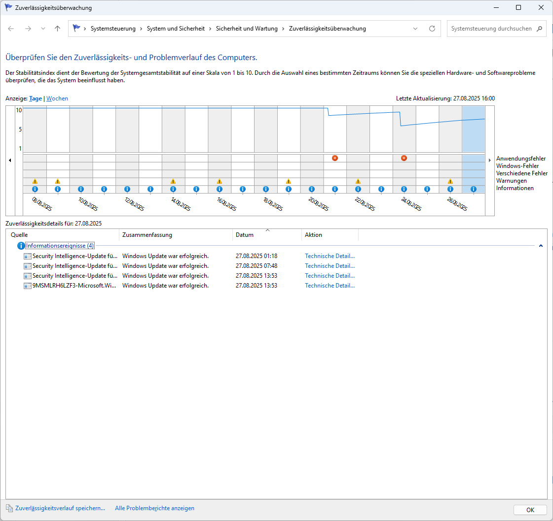The height and width of the screenshot is (521, 553).
Task: Select the 24.08.2025 stability chart column
Action: [x=405, y=129]
